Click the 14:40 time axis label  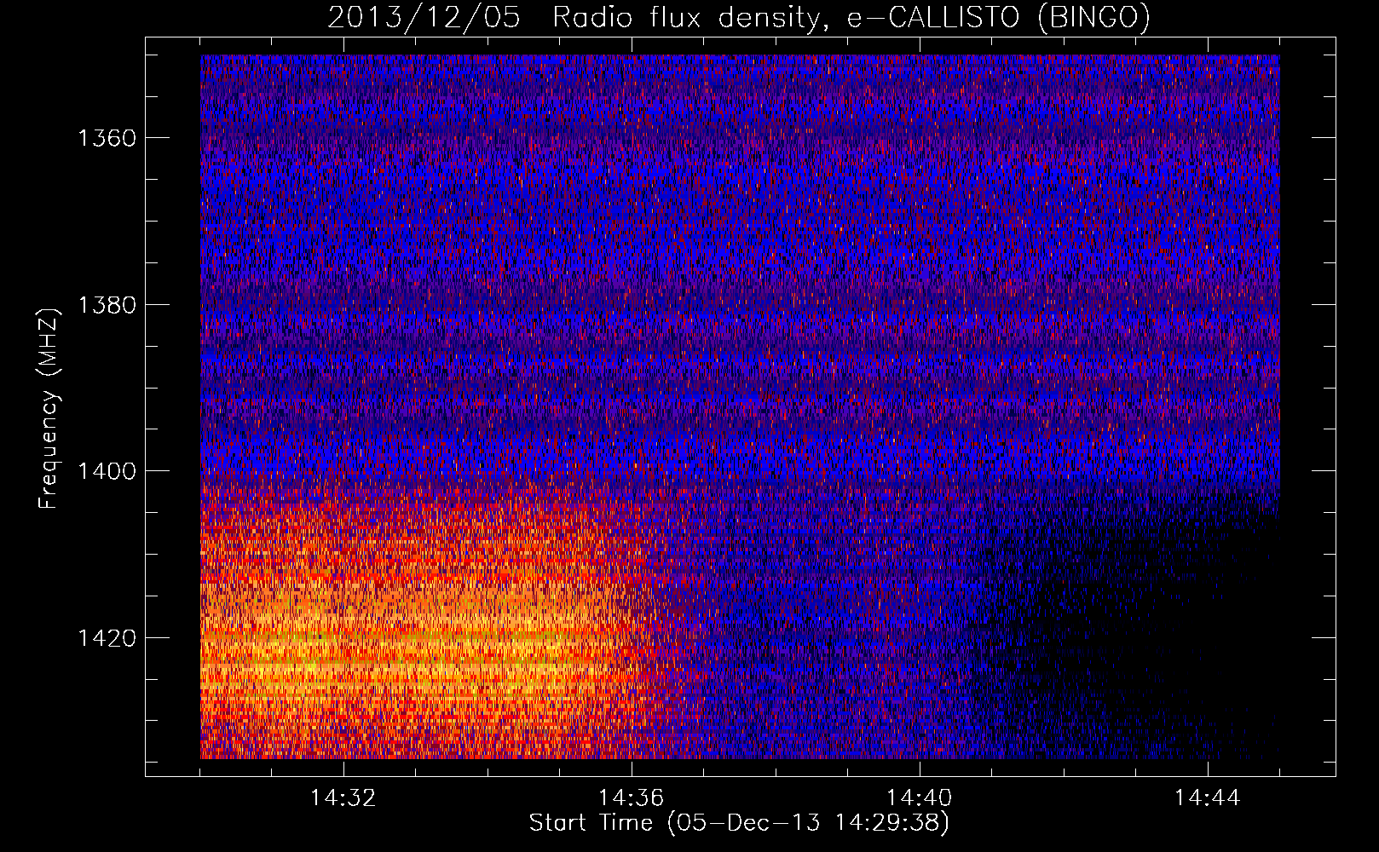pyautogui.click(x=920, y=798)
